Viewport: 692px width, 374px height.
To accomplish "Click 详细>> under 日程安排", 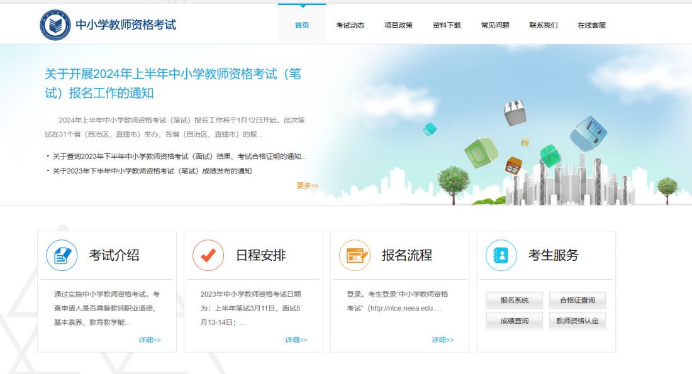I will pos(296,340).
